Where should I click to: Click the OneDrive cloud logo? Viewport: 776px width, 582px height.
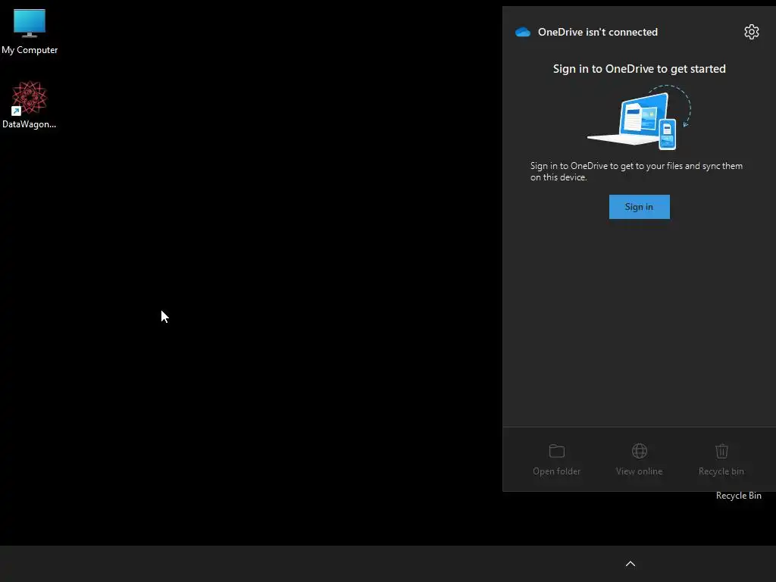pyautogui.click(x=523, y=32)
